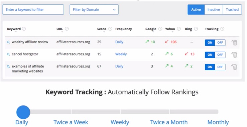
Task: Click keyword text wealthy affiliate review
Action: click(x=30, y=42)
